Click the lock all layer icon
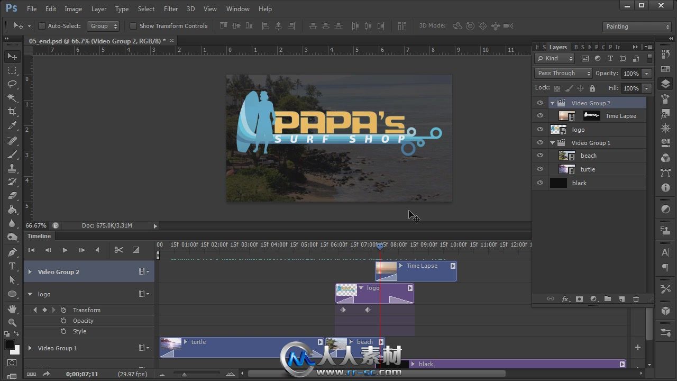The width and height of the screenshot is (677, 381). pos(592,88)
